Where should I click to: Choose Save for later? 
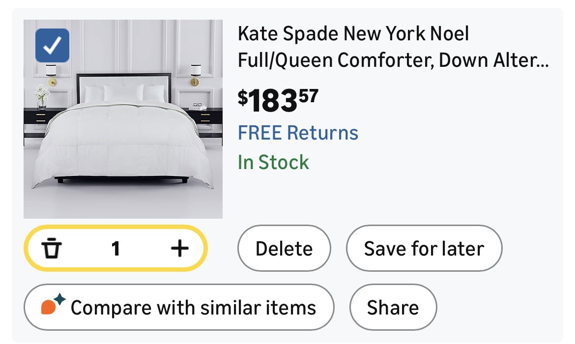(424, 249)
